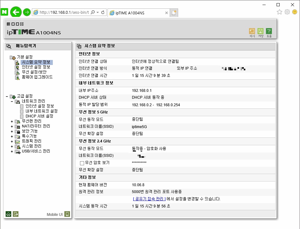The width and height of the screenshot is (300, 229).
Task: Click the NAT/라우터 관리 folder icon
Action: (x=17, y=127)
